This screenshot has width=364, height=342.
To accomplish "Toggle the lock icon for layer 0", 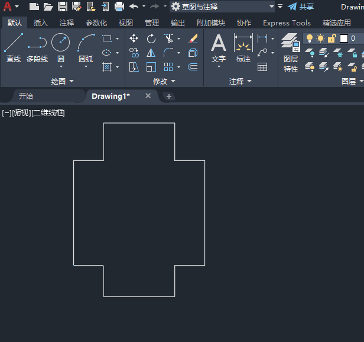I will 331,38.
